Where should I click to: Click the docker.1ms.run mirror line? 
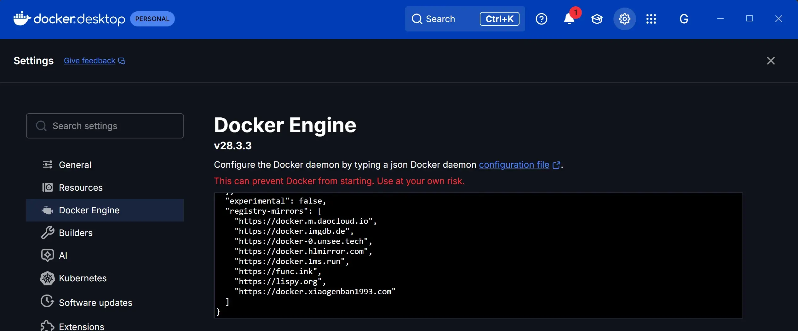click(x=292, y=261)
